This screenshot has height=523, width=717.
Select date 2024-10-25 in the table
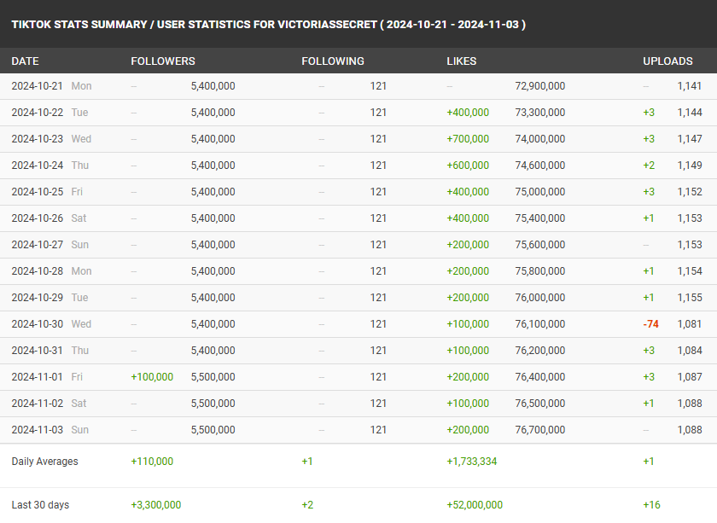pos(37,192)
